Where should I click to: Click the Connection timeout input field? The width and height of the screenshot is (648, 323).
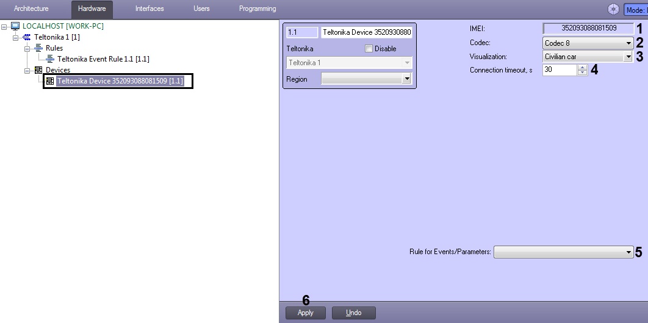[560, 69]
